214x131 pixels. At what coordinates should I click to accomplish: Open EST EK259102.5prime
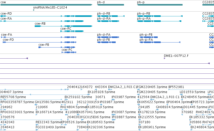(x=78, y=97)
